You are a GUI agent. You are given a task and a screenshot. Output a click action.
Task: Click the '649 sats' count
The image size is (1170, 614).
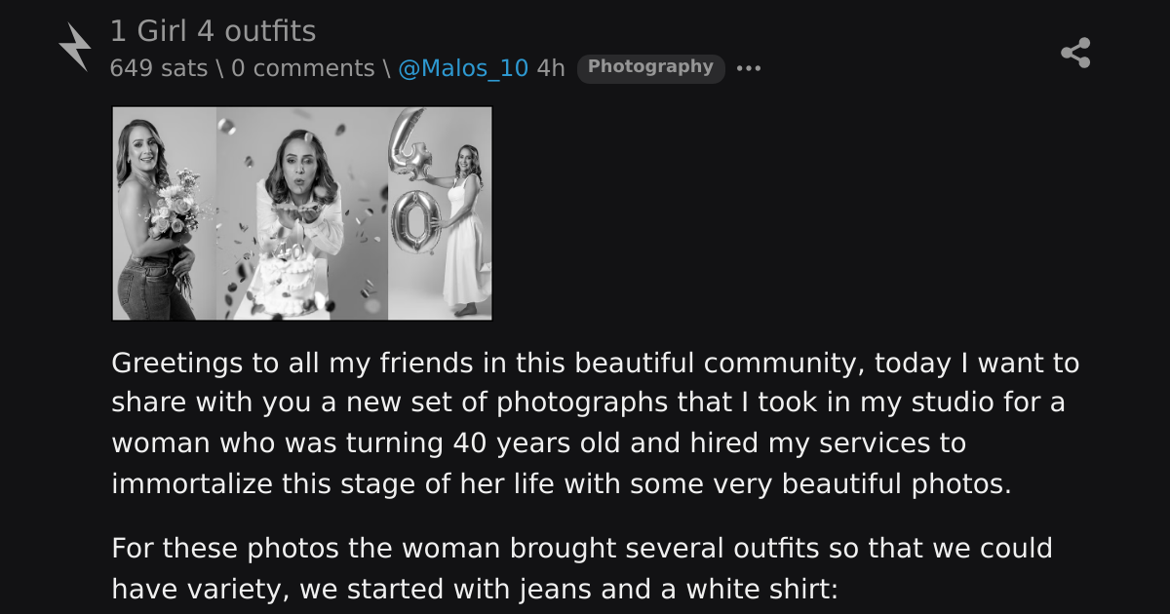159,68
